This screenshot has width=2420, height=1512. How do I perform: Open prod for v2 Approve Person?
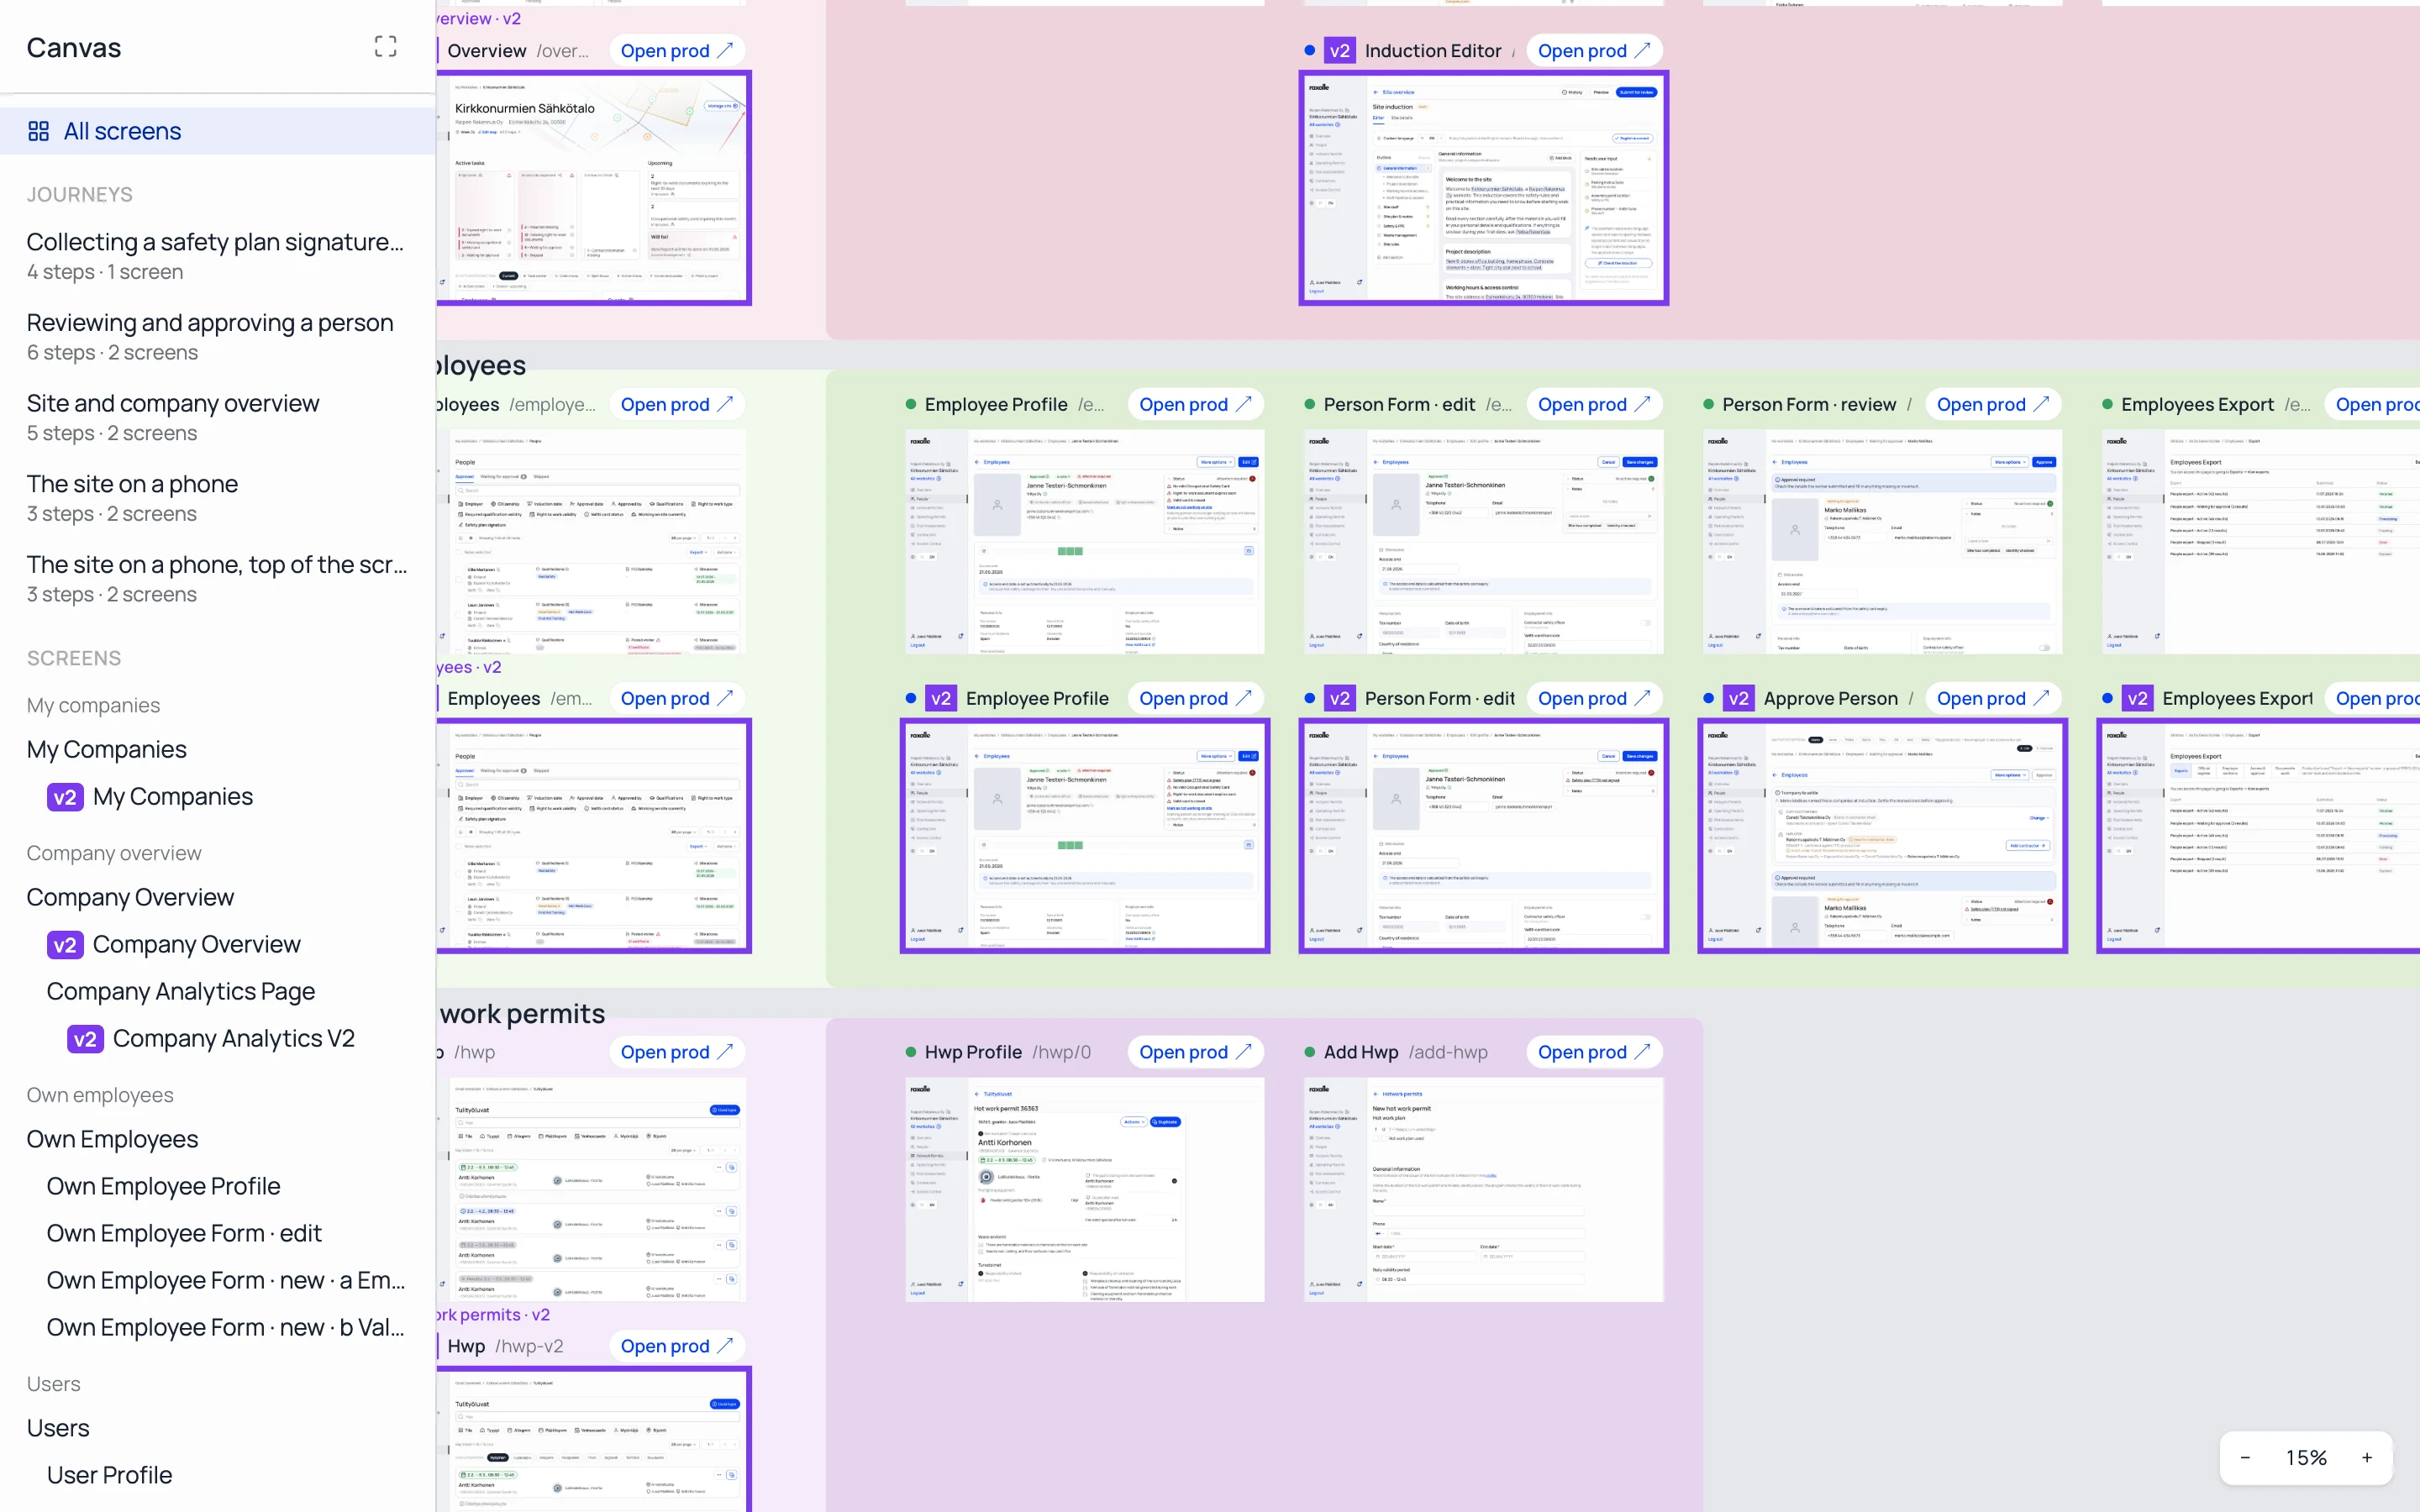(x=1993, y=698)
